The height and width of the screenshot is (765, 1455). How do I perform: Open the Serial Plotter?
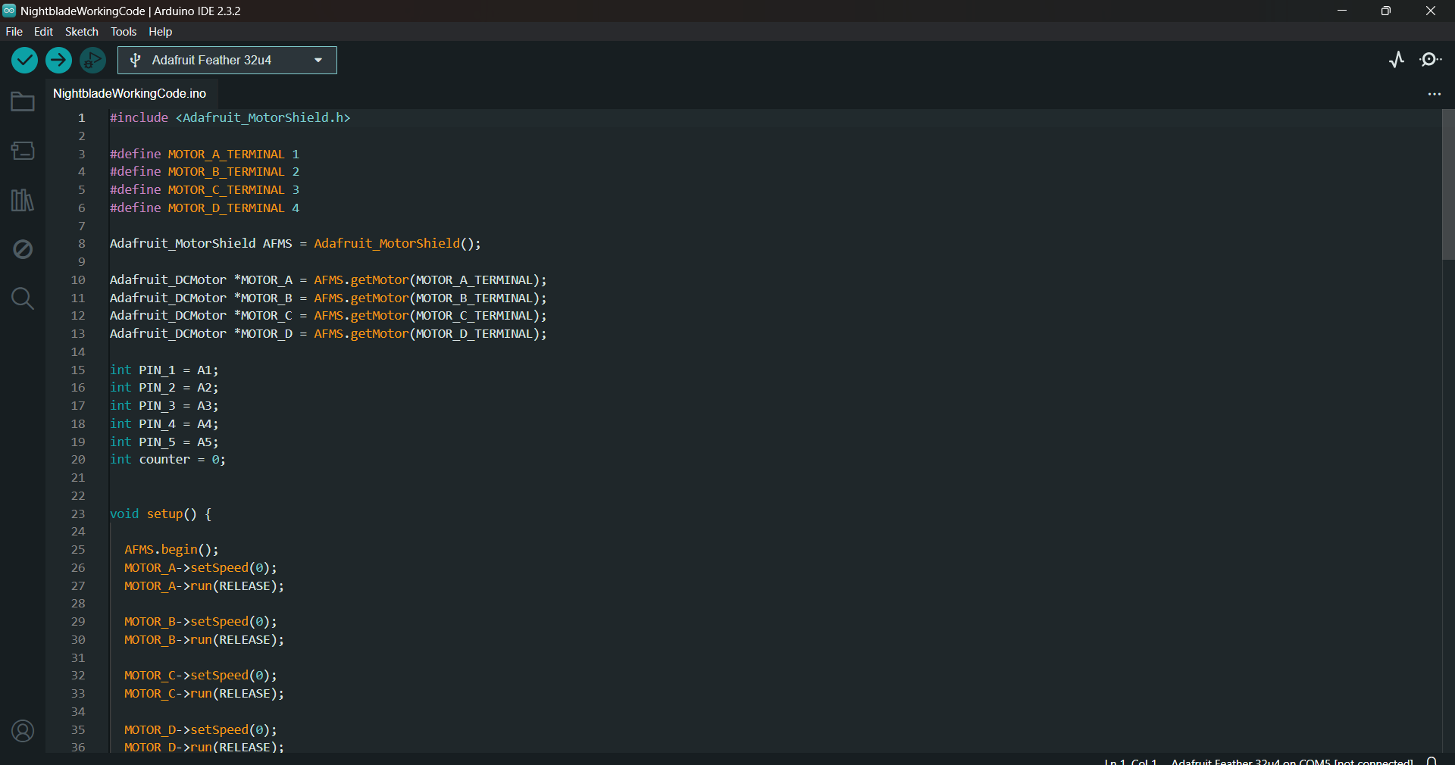click(x=1397, y=60)
